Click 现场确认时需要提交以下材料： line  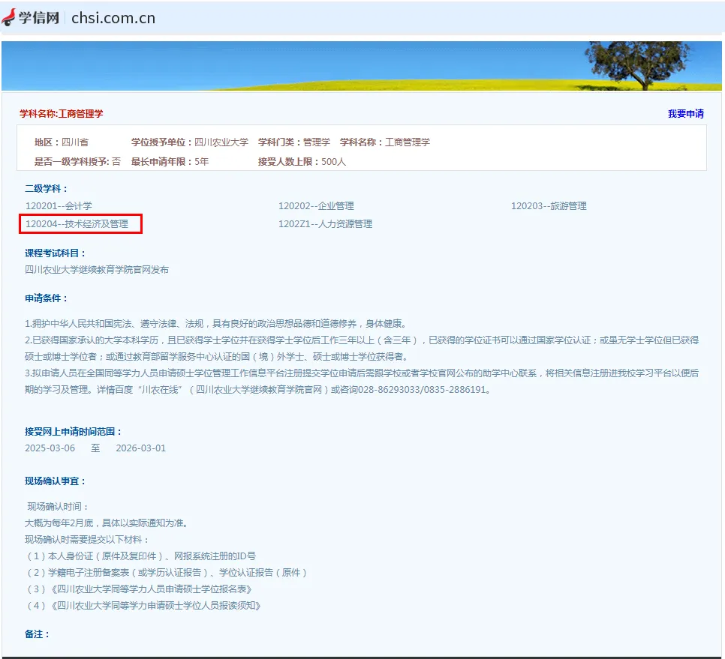87,539
